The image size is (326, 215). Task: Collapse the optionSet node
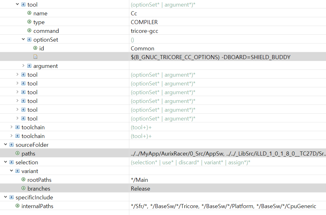click(23, 39)
